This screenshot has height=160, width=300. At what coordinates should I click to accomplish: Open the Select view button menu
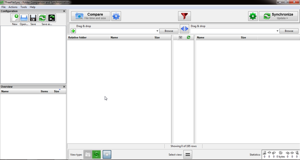[188, 154]
